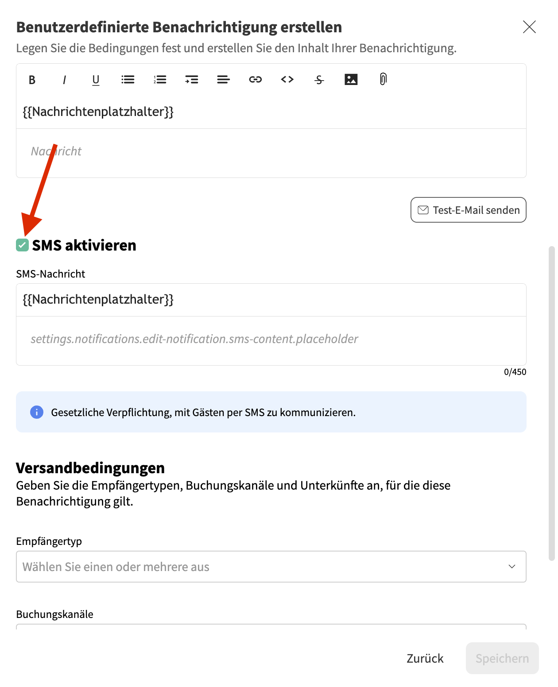Uncheck the SMS aktivieren checkbox
Viewport: 558px width, 687px height.
23,245
